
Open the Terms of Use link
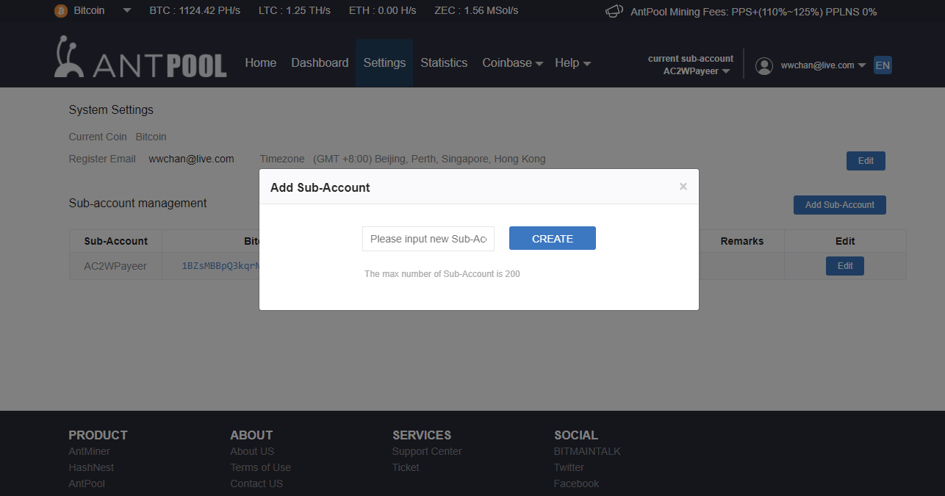[x=261, y=467]
